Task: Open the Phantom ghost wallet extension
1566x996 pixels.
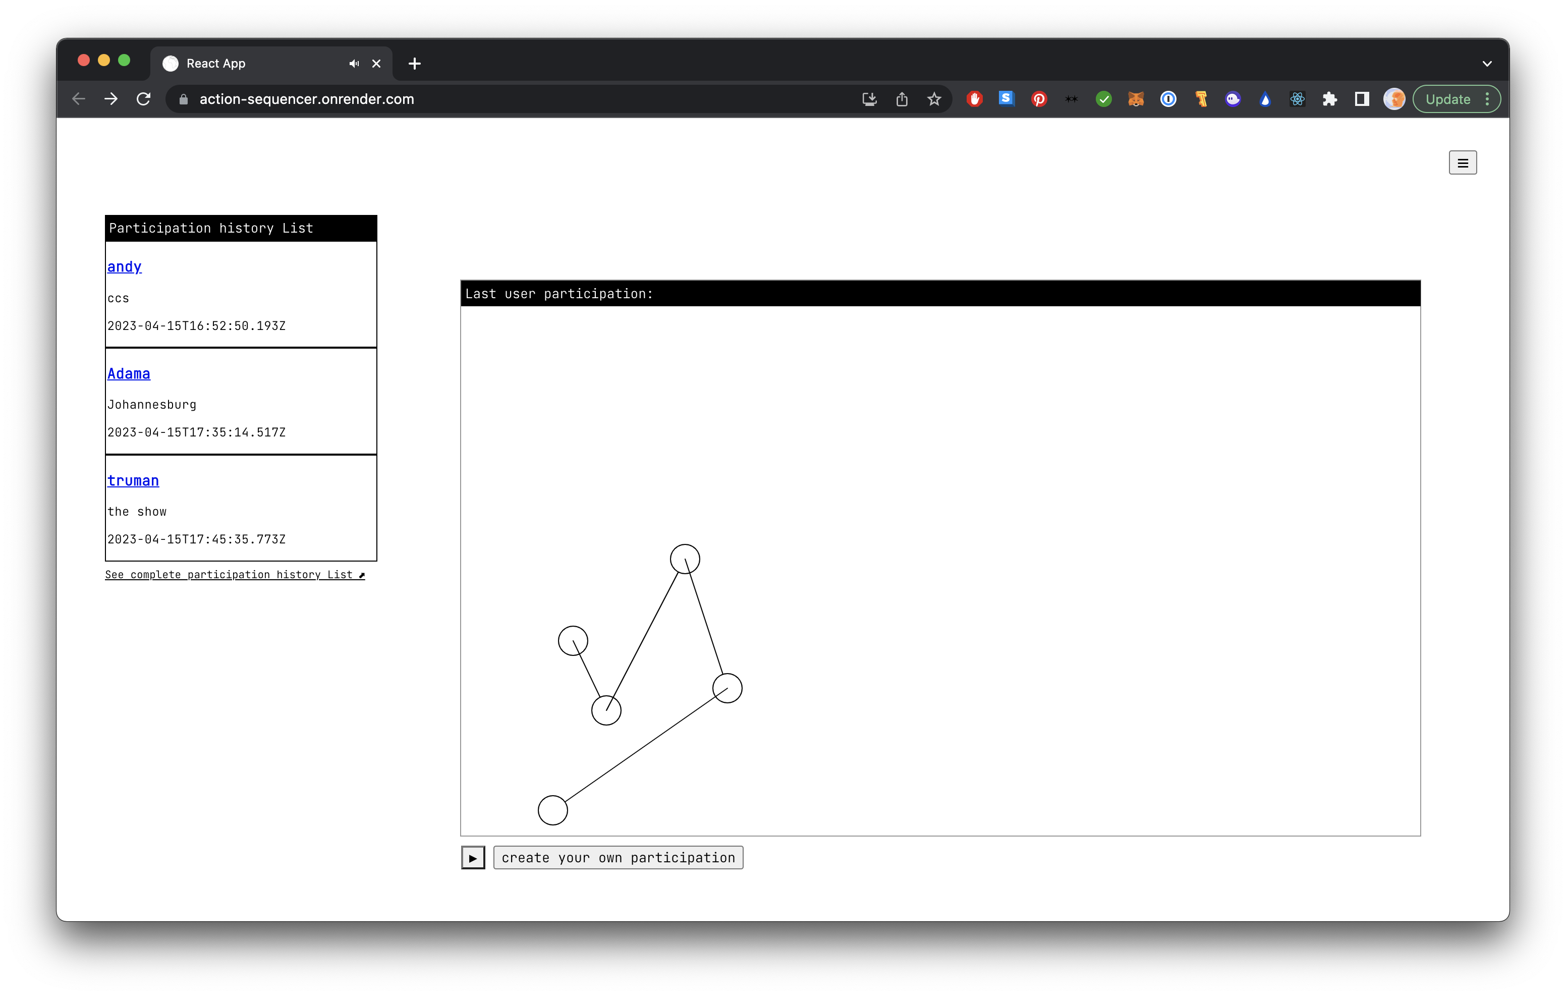Action: (1233, 99)
